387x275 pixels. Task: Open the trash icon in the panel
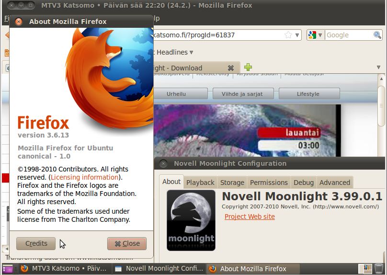[379, 269]
